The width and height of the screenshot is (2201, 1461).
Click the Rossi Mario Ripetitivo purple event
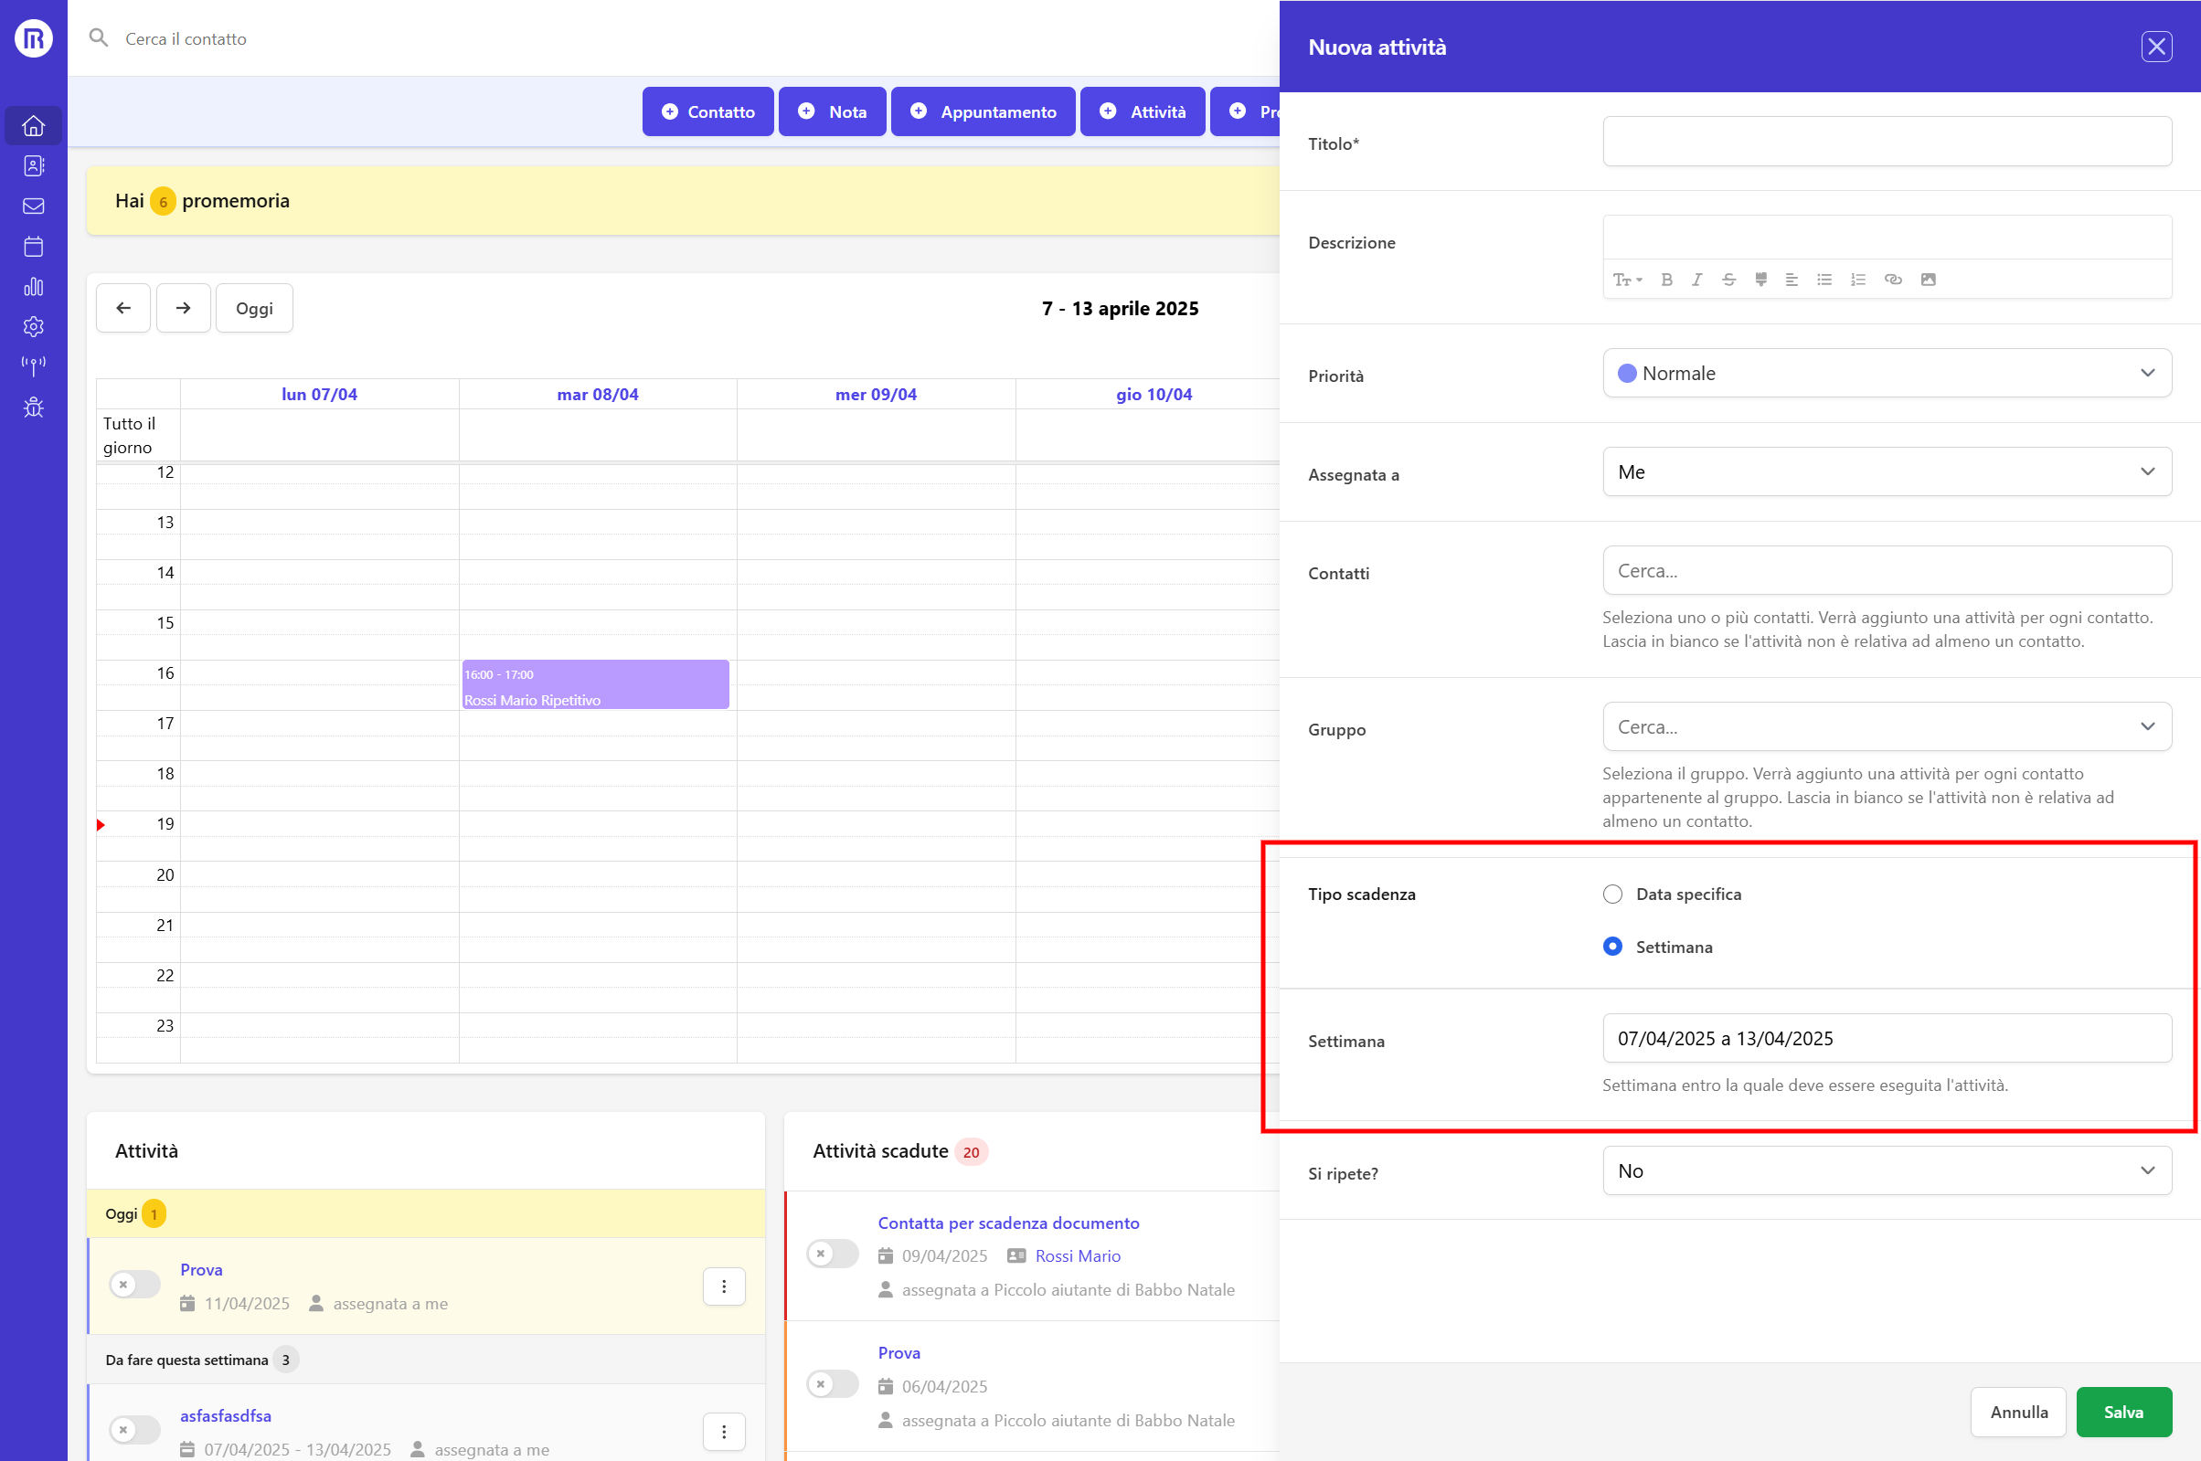click(x=594, y=685)
